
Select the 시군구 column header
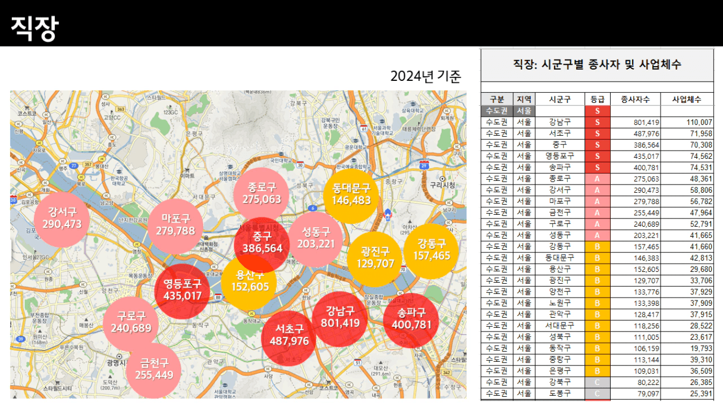click(x=559, y=99)
